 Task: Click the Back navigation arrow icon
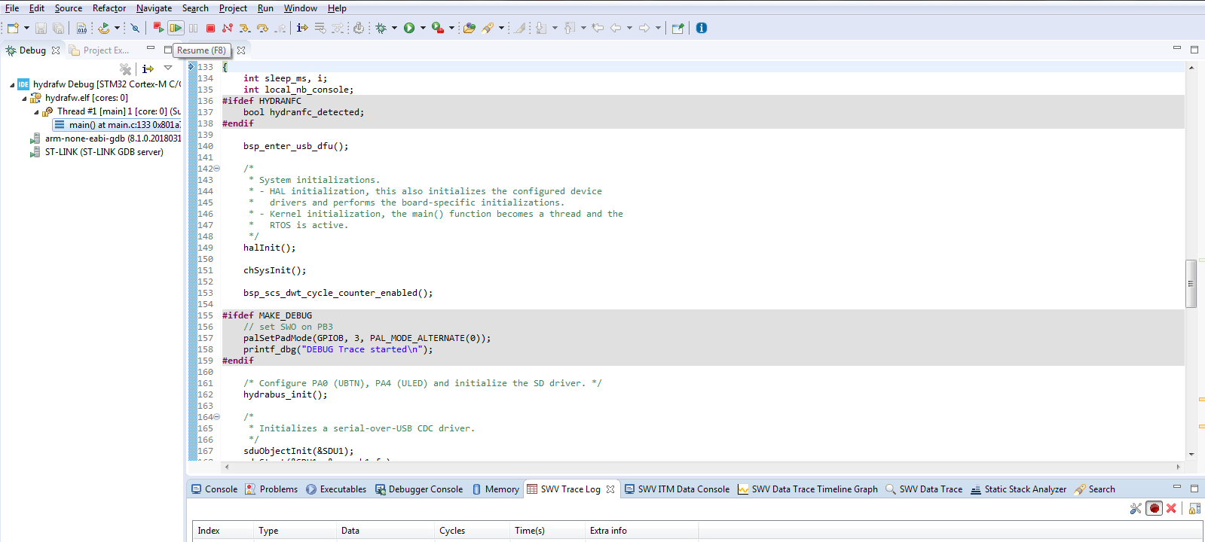[616, 28]
